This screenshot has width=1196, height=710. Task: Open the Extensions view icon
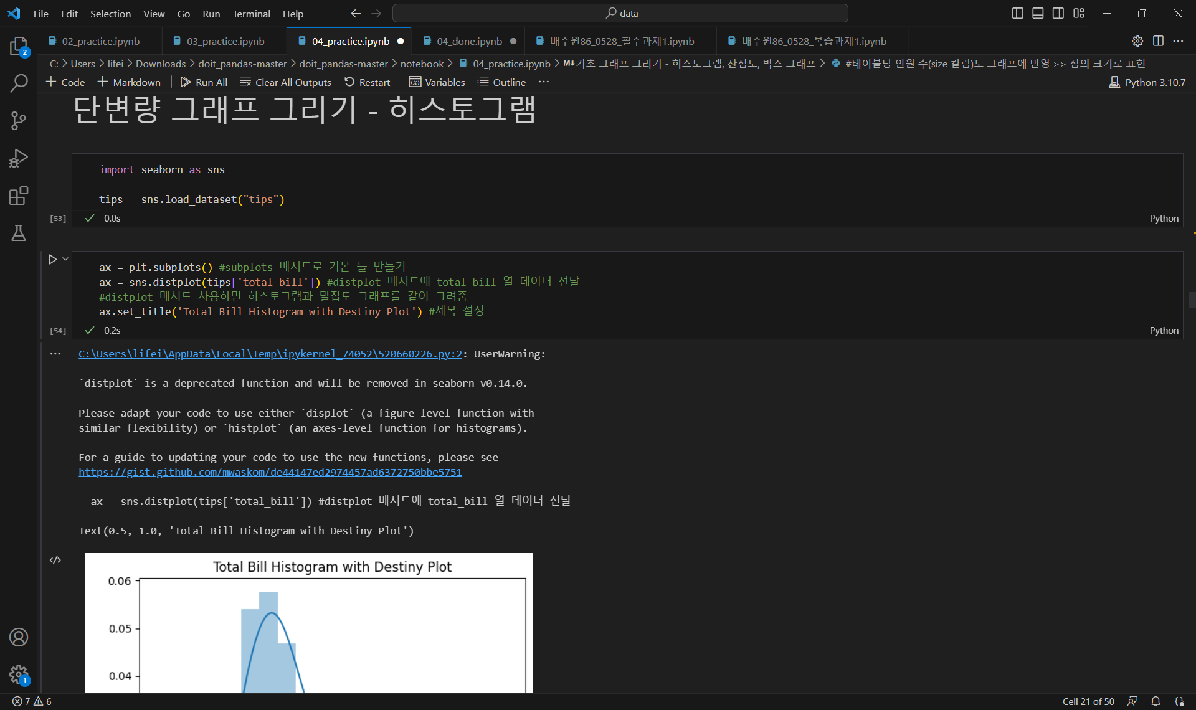(19, 196)
